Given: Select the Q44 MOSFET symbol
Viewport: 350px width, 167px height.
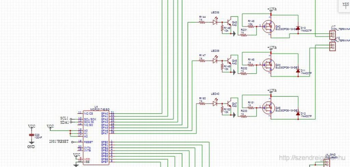Looking at the screenshot, I should click(x=268, y=65).
